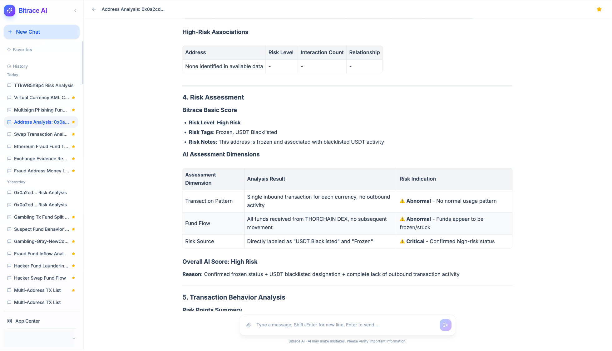Click the back arrow in header
The image size is (612, 351).
pos(94,9)
